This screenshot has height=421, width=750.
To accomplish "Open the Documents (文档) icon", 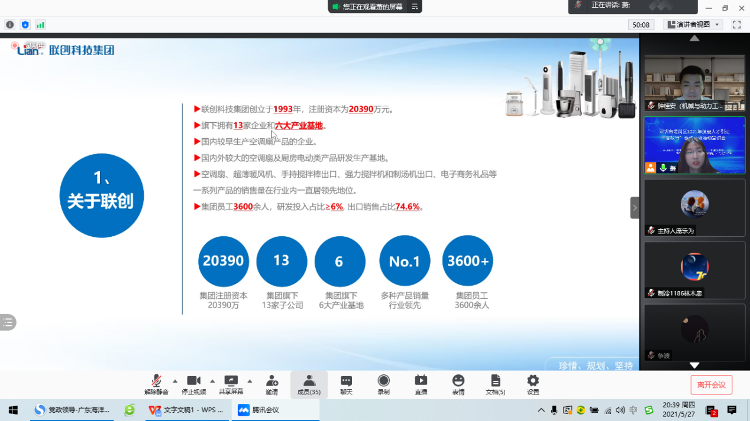I will [495, 384].
